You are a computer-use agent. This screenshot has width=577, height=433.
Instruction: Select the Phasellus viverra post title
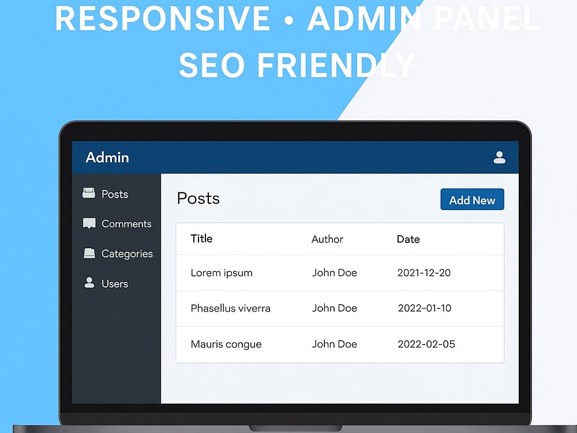click(x=230, y=308)
